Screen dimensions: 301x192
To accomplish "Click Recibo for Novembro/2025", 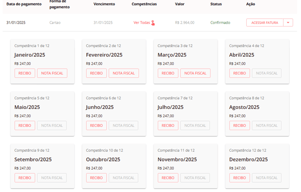I will (x=168, y=178).
